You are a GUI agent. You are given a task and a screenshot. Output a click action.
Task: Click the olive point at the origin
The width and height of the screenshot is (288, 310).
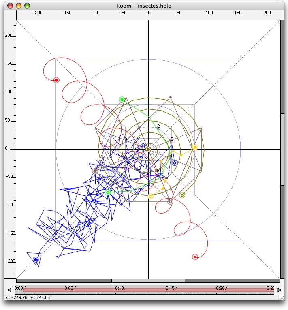[148, 150]
